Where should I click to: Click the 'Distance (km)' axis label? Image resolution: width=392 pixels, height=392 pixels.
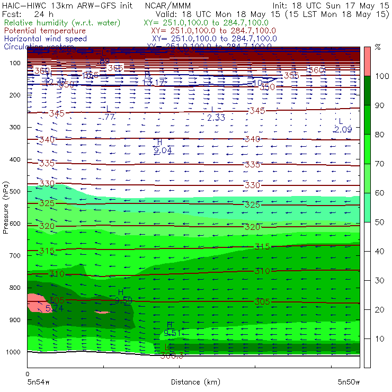click(195, 382)
